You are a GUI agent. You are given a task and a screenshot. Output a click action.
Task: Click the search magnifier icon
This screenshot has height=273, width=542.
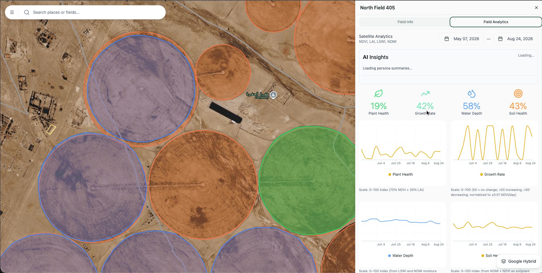click(x=27, y=12)
